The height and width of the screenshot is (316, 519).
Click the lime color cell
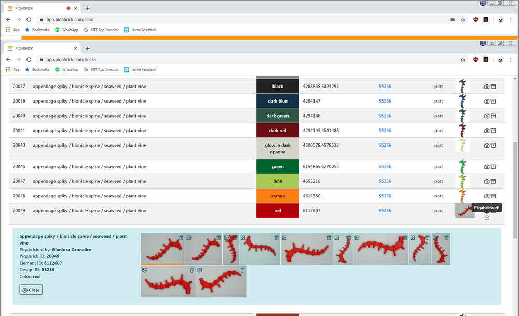coord(278,181)
